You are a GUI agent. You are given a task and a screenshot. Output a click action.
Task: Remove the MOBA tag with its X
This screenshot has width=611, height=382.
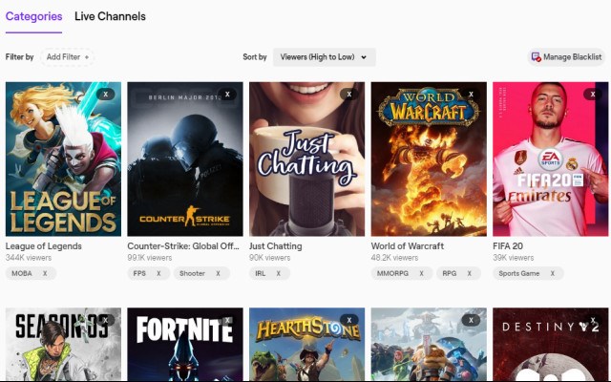45,273
